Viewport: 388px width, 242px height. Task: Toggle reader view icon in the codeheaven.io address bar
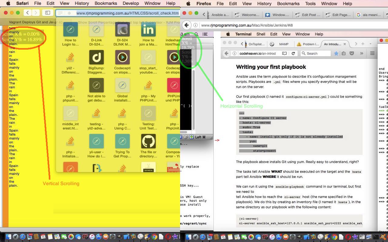(x=284, y=54)
